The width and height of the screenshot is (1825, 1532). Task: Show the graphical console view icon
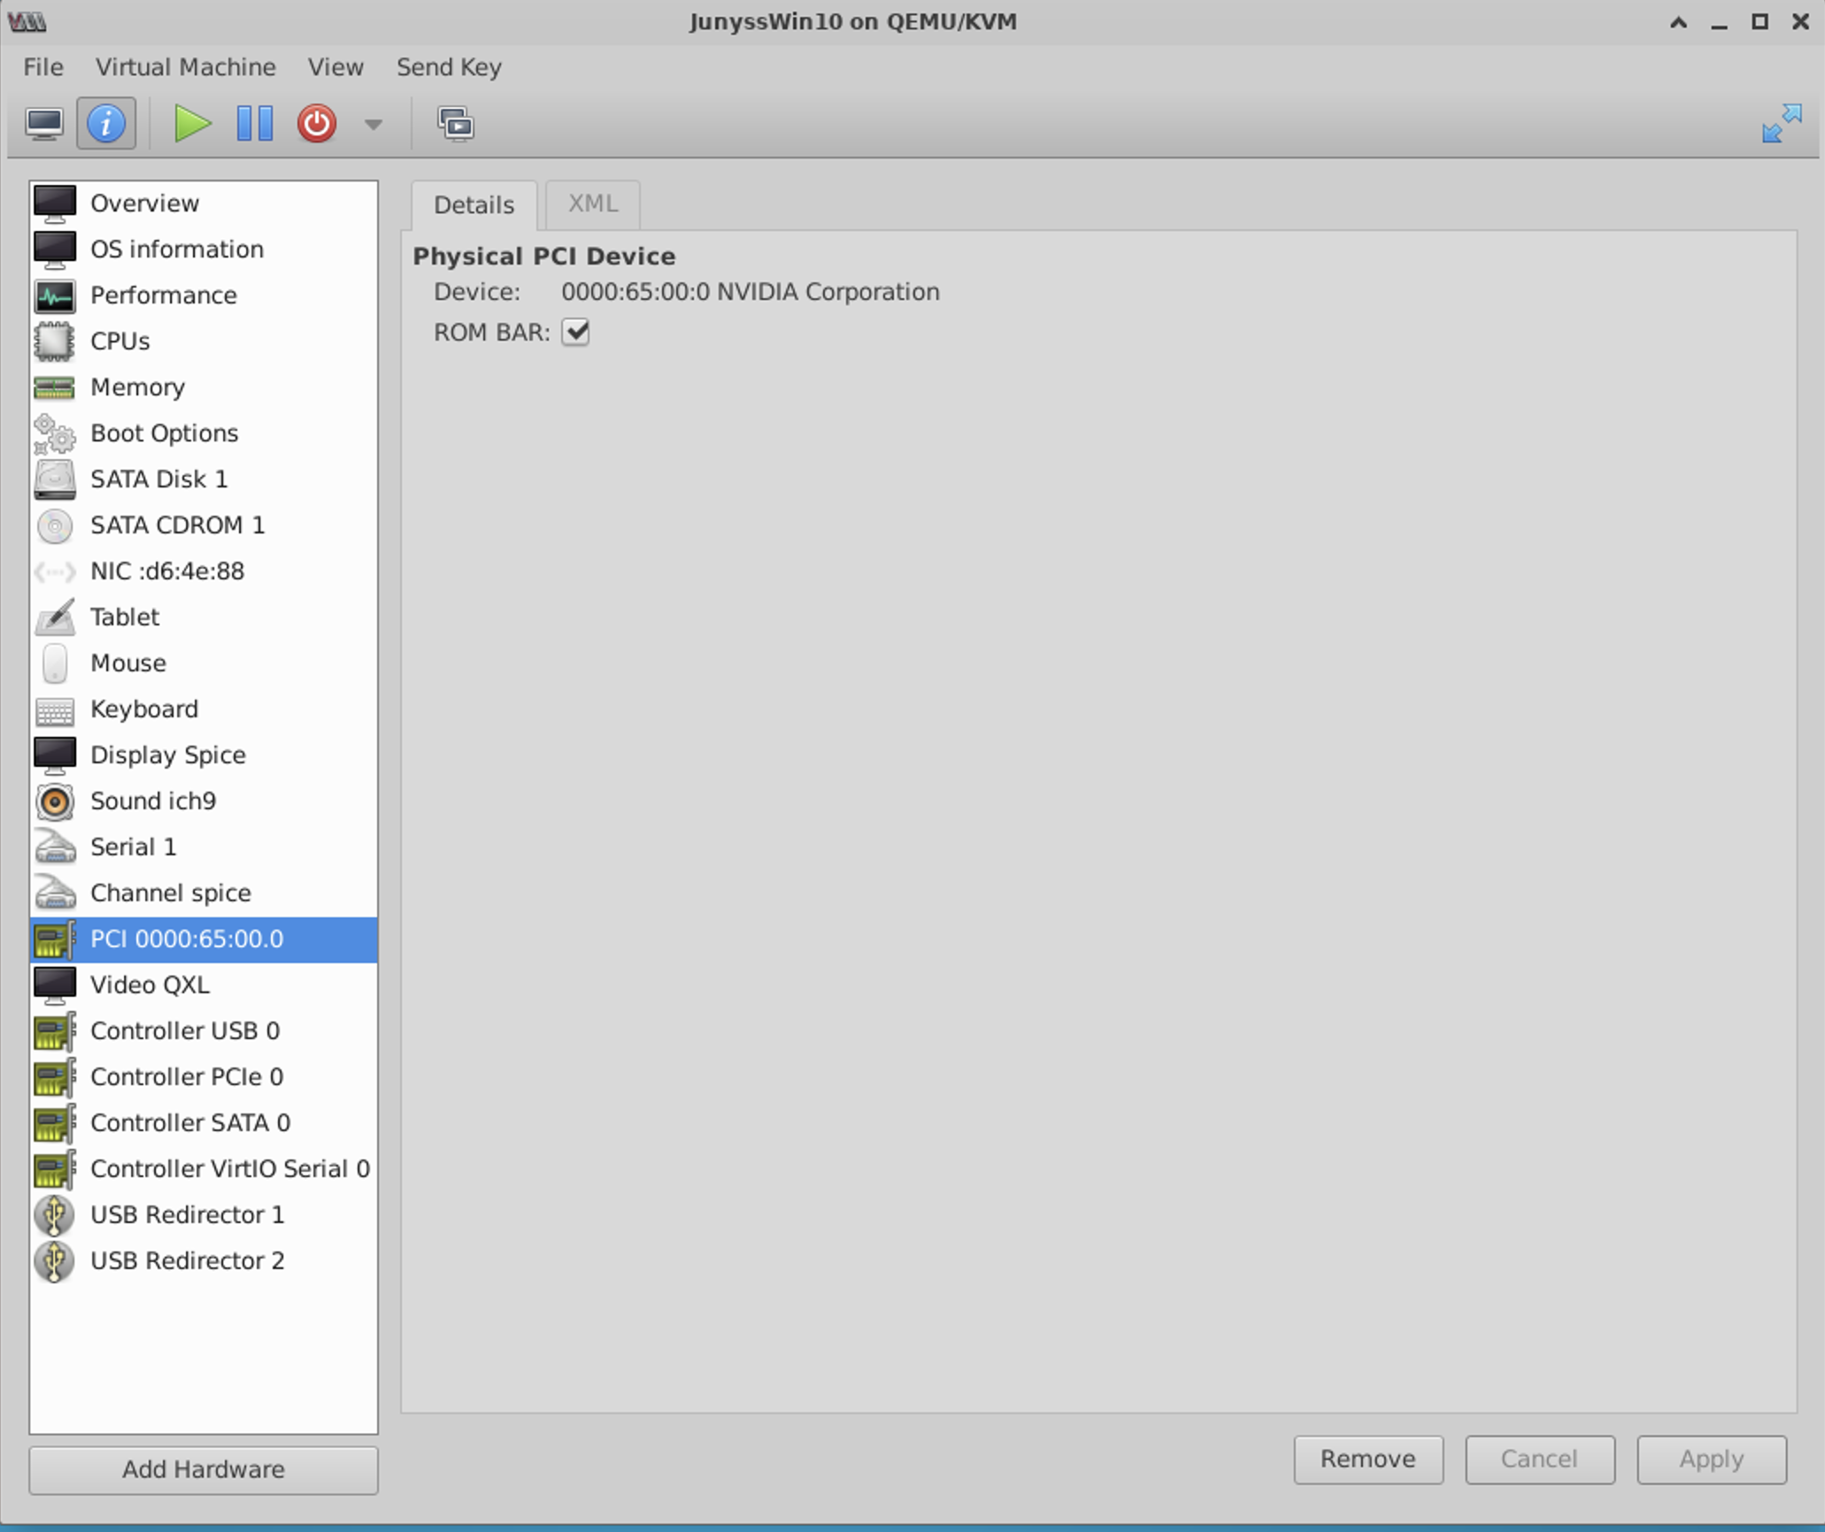tap(44, 124)
